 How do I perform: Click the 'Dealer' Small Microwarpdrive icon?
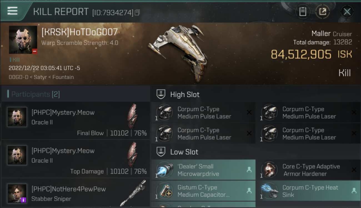pos(164,170)
